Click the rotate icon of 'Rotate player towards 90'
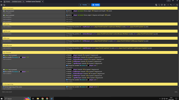 click(67, 55)
